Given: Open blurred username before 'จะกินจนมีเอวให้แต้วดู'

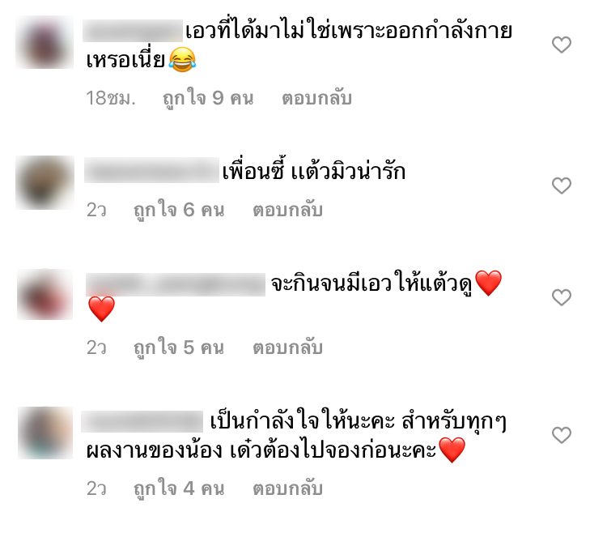Looking at the screenshot, I should tap(176, 284).
